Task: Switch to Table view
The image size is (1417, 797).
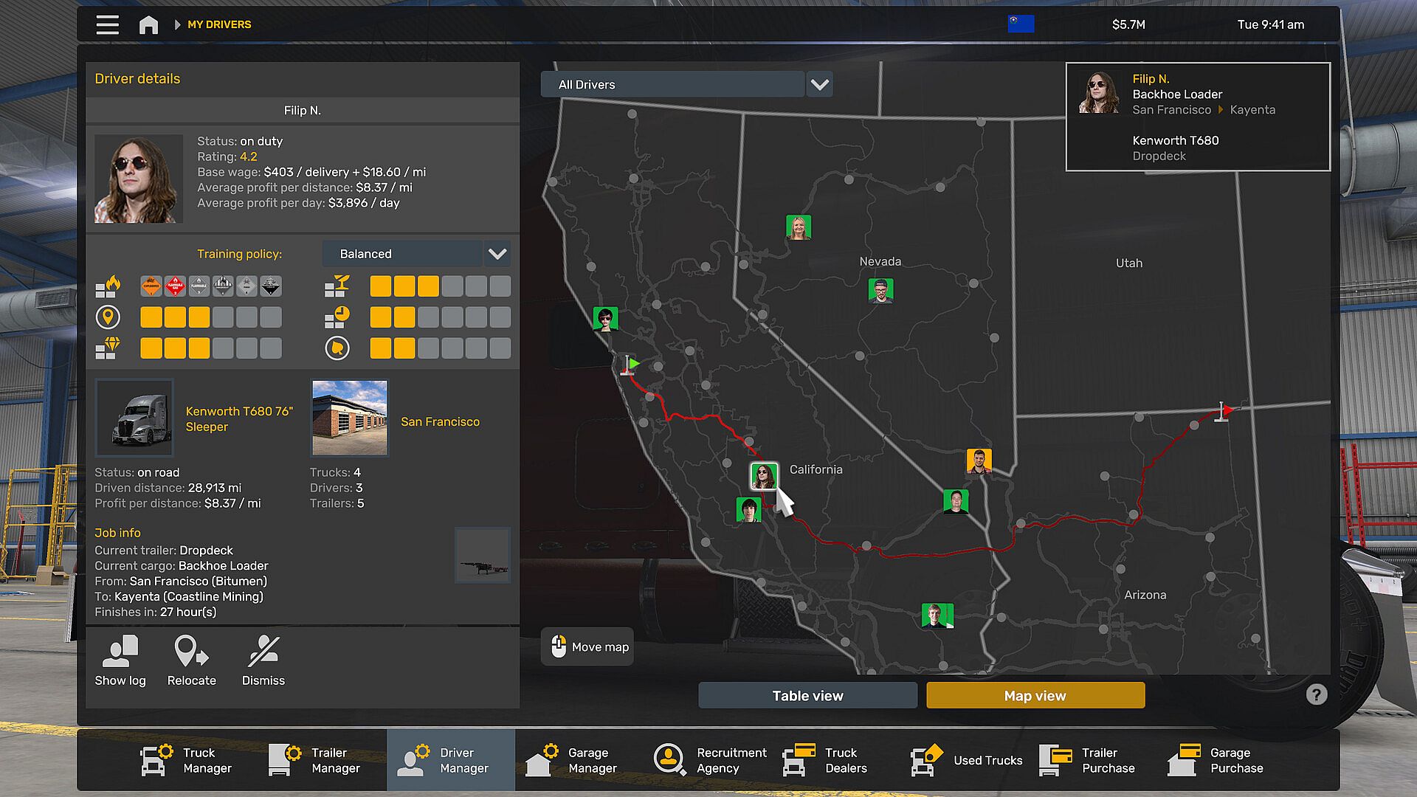Action: [x=807, y=695]
